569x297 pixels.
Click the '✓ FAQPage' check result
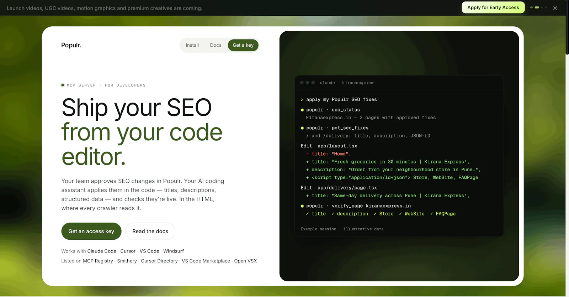coord(443,214)
